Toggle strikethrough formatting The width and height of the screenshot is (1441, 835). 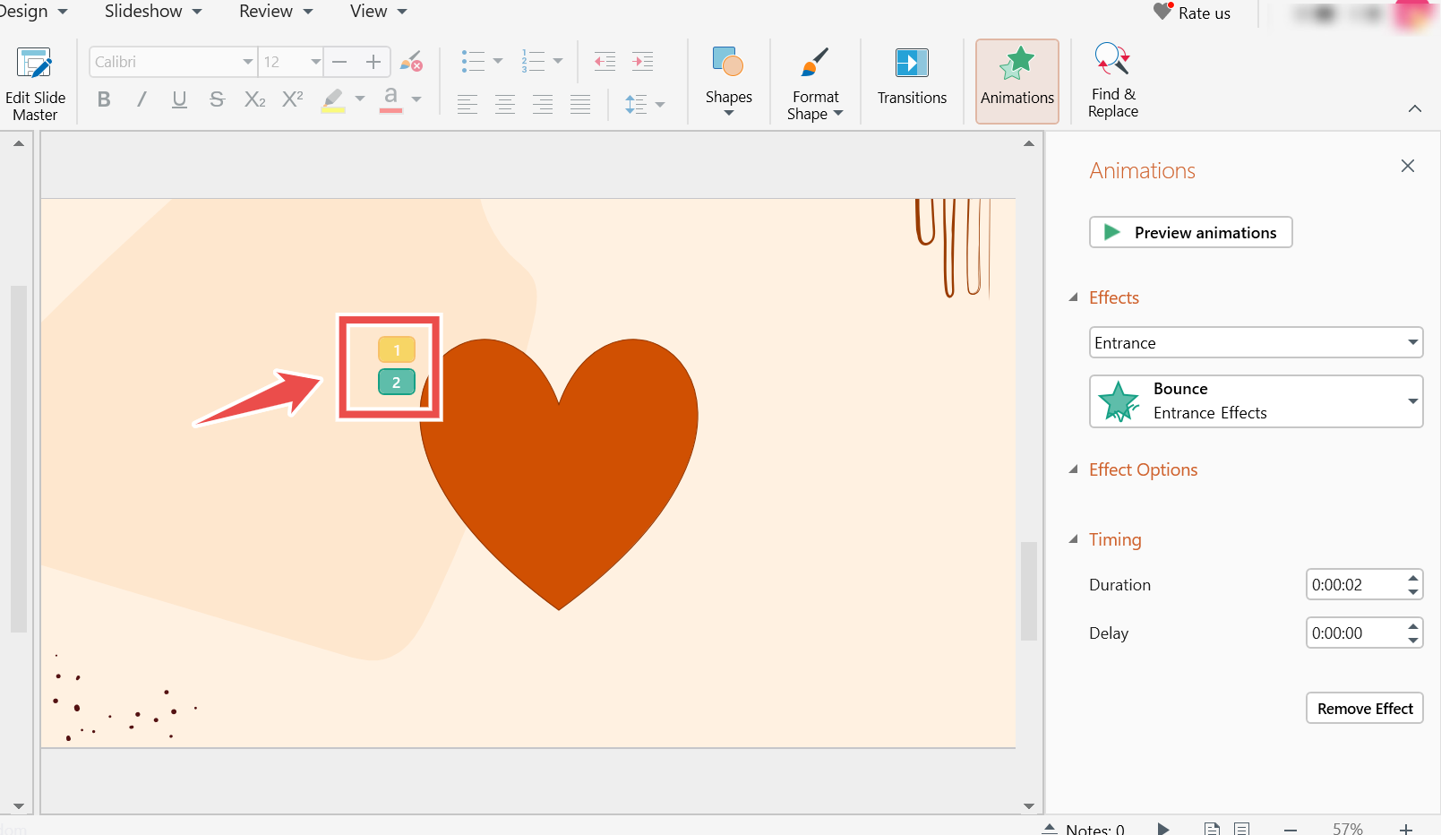tap(217, 99)
